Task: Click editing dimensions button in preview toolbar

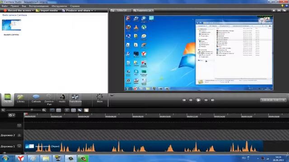Action: tap(121, 10)
